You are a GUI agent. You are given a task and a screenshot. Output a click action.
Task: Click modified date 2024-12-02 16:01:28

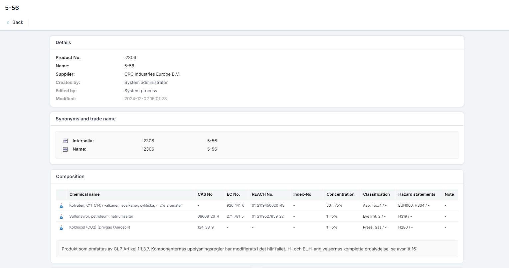146,99
